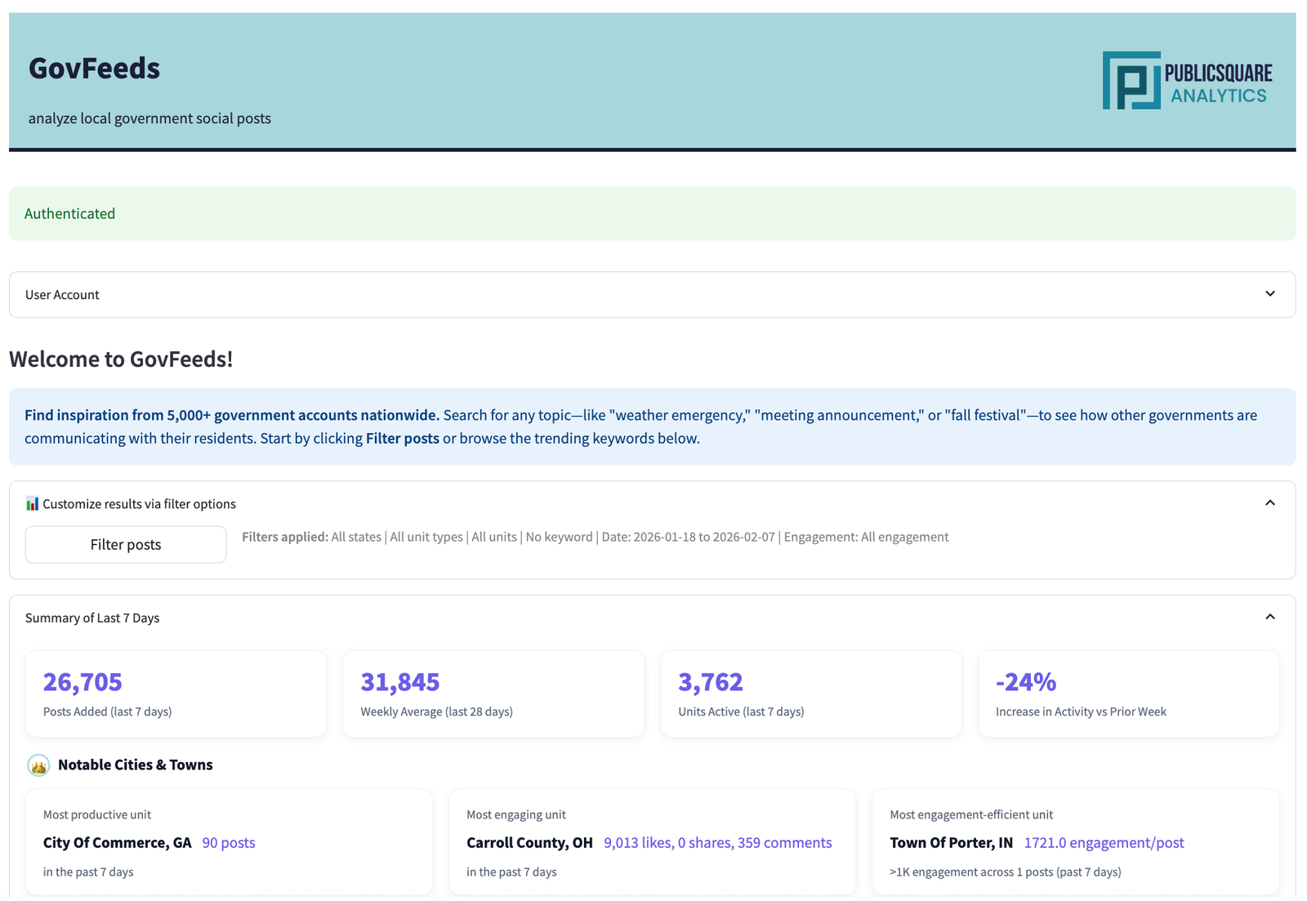This screenshot has height=901, width=1307.
Task: Click the bar chart icon beside filter options
Action: pos(32,503)
